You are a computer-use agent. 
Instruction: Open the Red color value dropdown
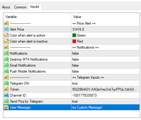click(x=105, y=41)
